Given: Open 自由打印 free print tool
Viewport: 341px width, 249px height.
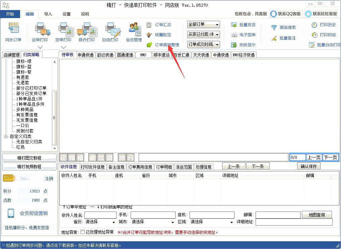Looking at the screenshot, I should 110,32.
